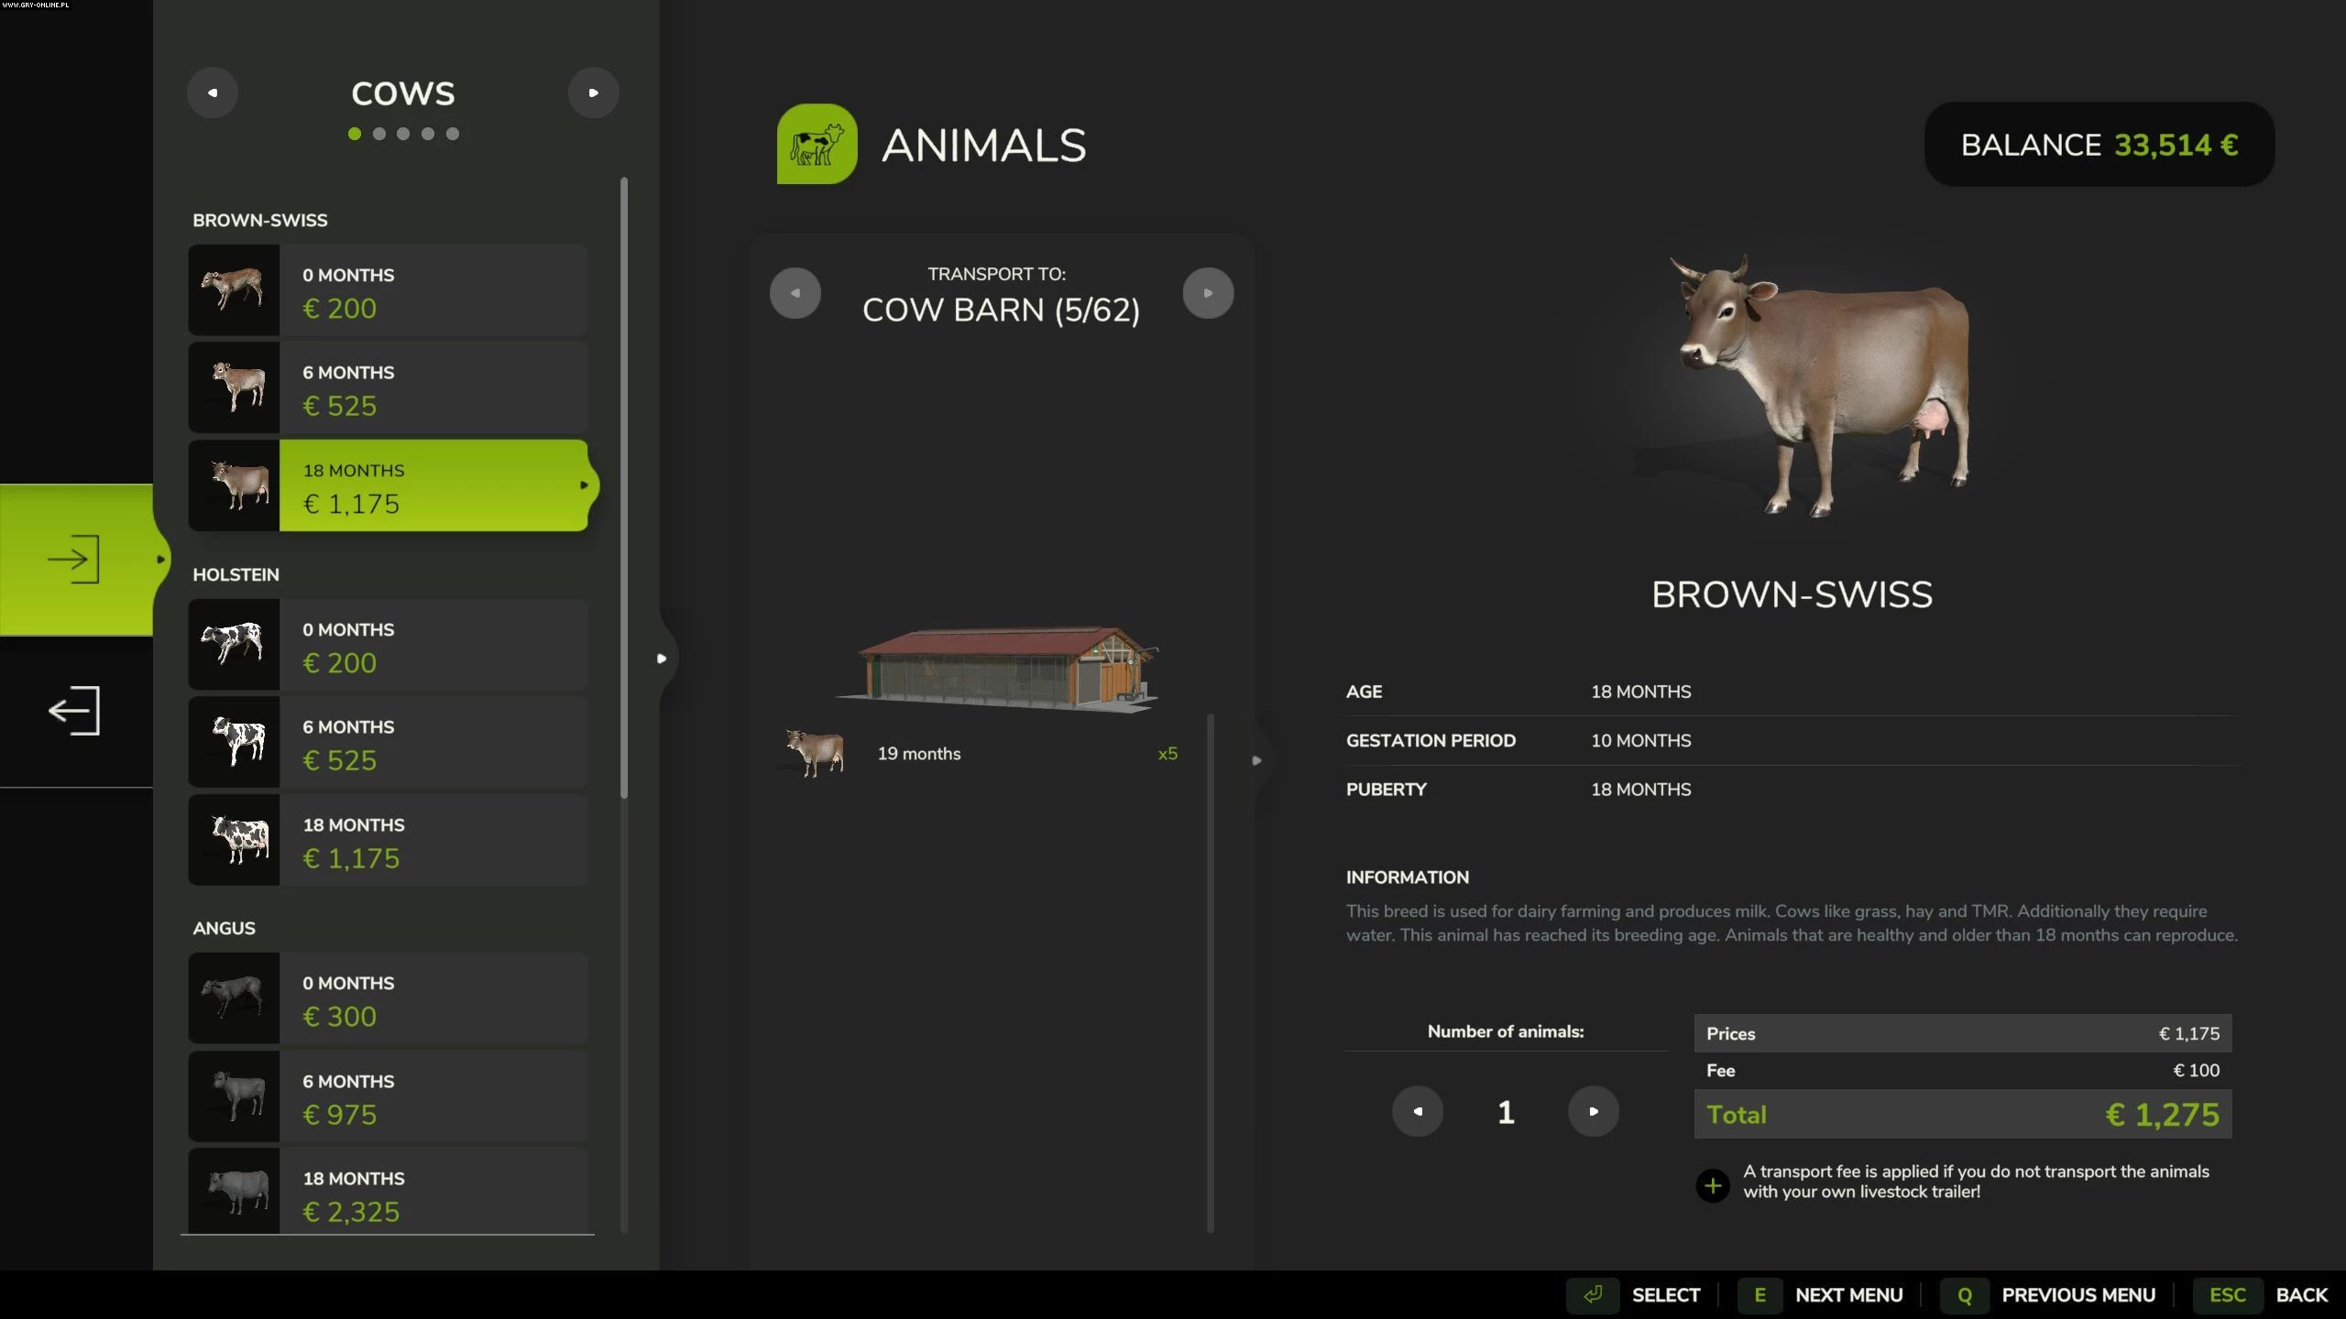Click the green plus transport fee icon
This screenshot has width=2346, height=1319.
(1712, 1185)
